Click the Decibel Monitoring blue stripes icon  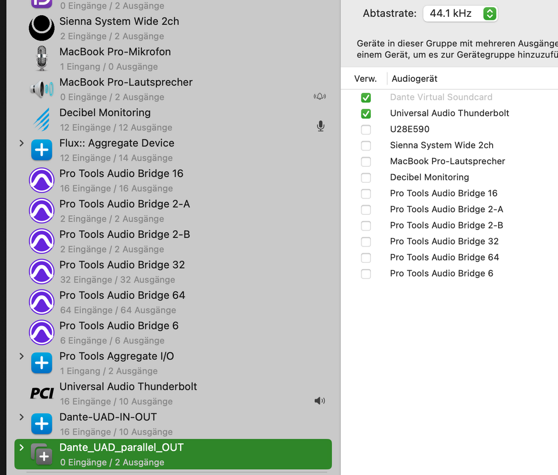(x=42, y=119)
